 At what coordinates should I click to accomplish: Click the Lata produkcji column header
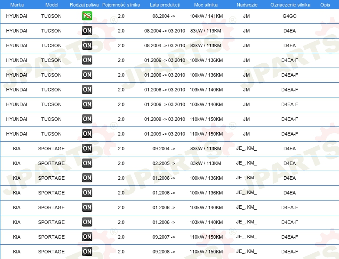[x=165, y=5]
